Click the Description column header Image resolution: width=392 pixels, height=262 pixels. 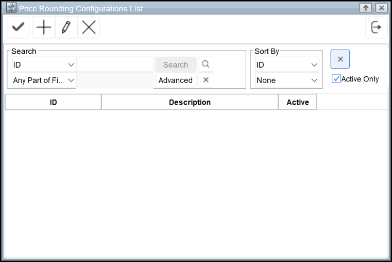(x=190, y=102)
